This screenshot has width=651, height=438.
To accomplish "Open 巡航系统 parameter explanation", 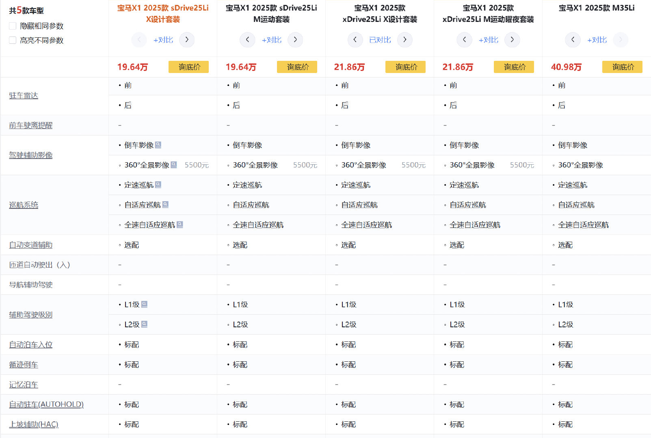I will point(24,205).
